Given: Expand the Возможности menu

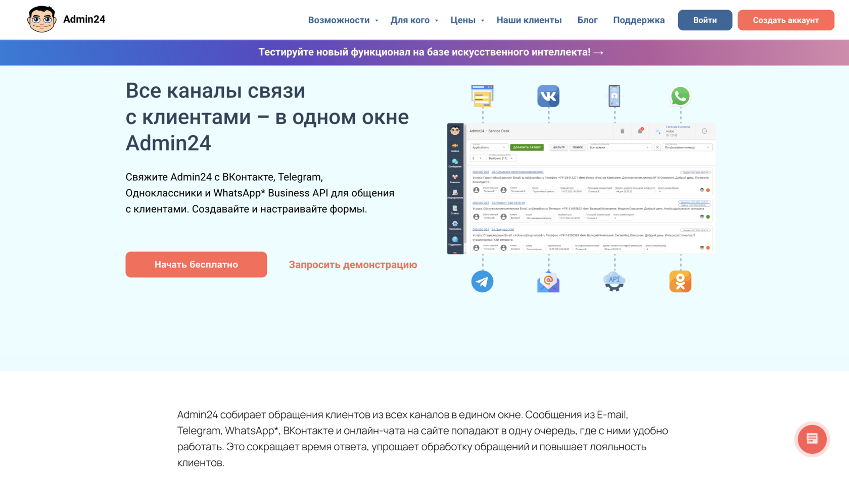Looking at the screenshot, I should 343,20.
